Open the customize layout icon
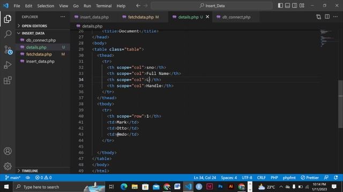 [302, 6]
